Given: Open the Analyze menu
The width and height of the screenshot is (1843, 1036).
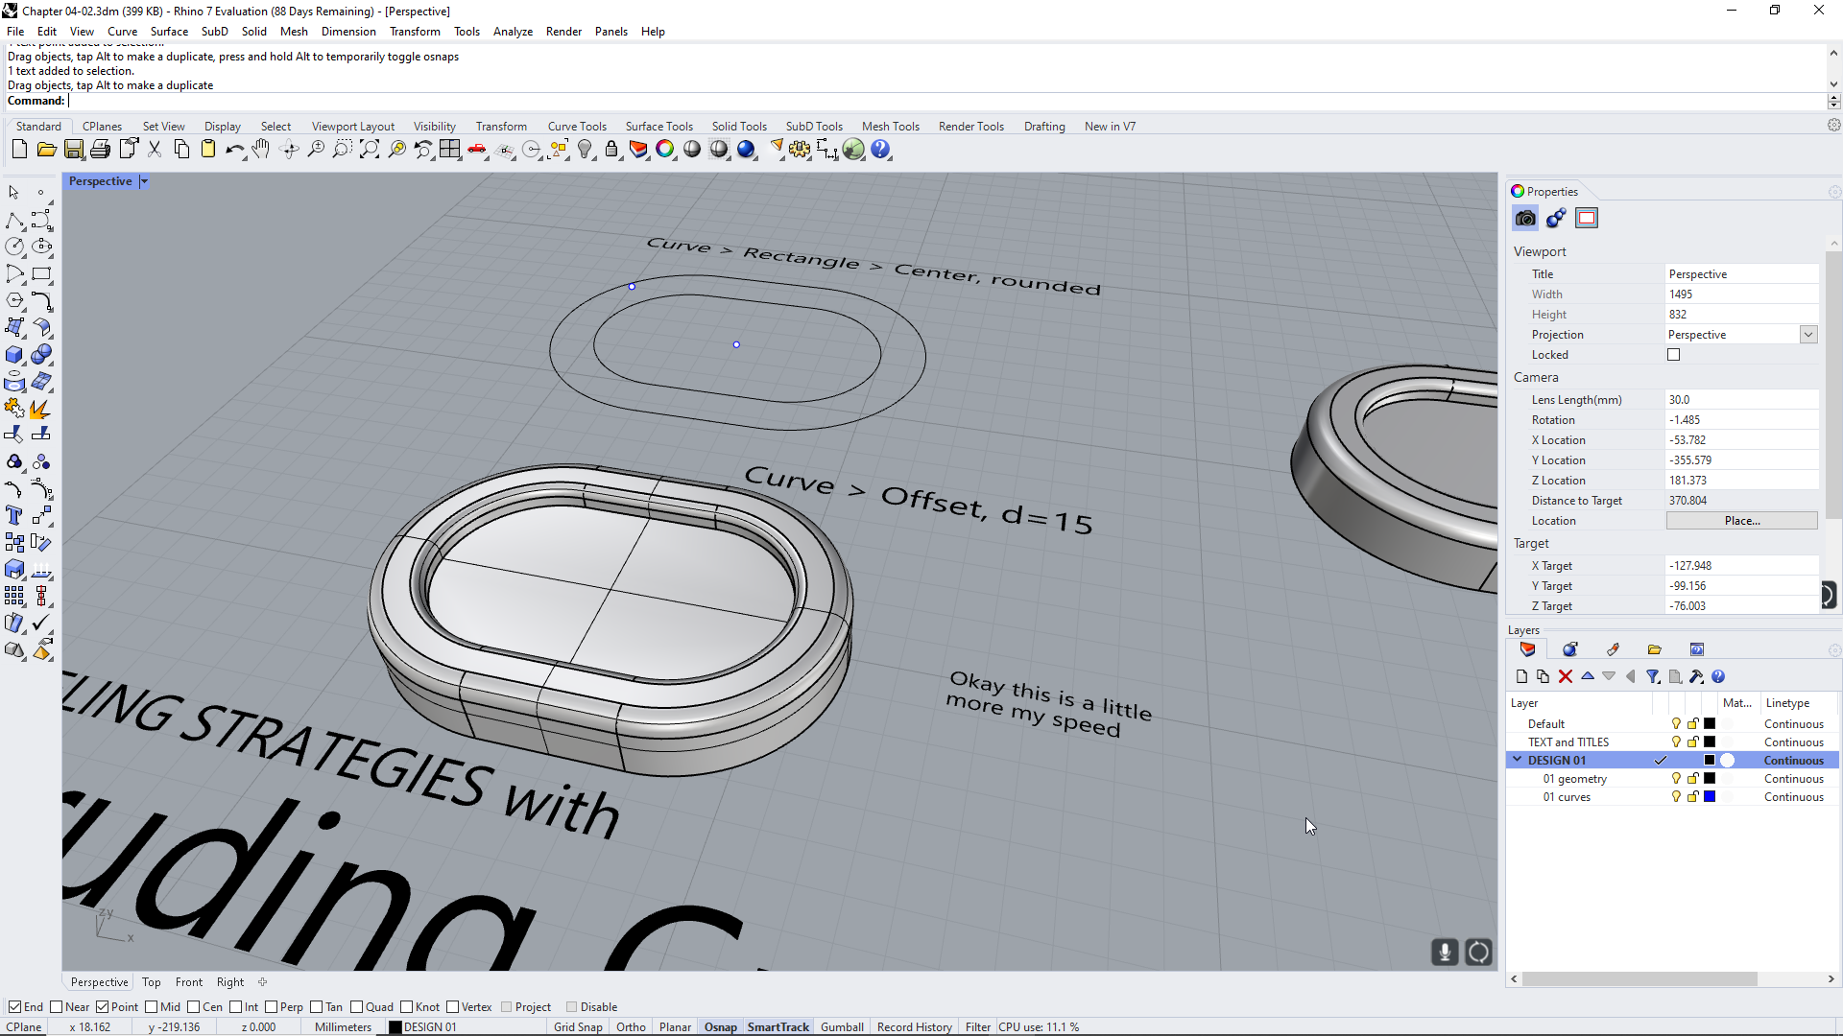Looking at the screenshot, I should [513, 32].
